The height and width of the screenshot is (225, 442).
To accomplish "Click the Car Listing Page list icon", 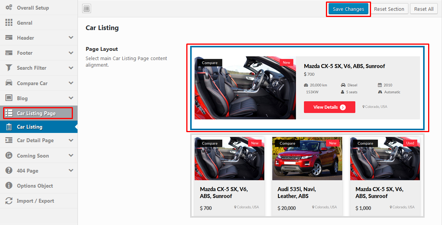I will click(9, 113).
